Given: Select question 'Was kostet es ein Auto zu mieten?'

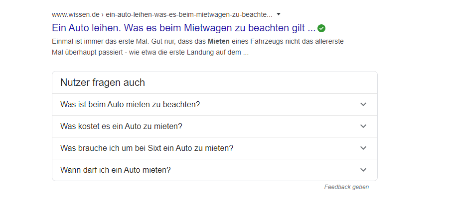Looking at the screenshot, I should pyautogui.click(x=215, y=126).
